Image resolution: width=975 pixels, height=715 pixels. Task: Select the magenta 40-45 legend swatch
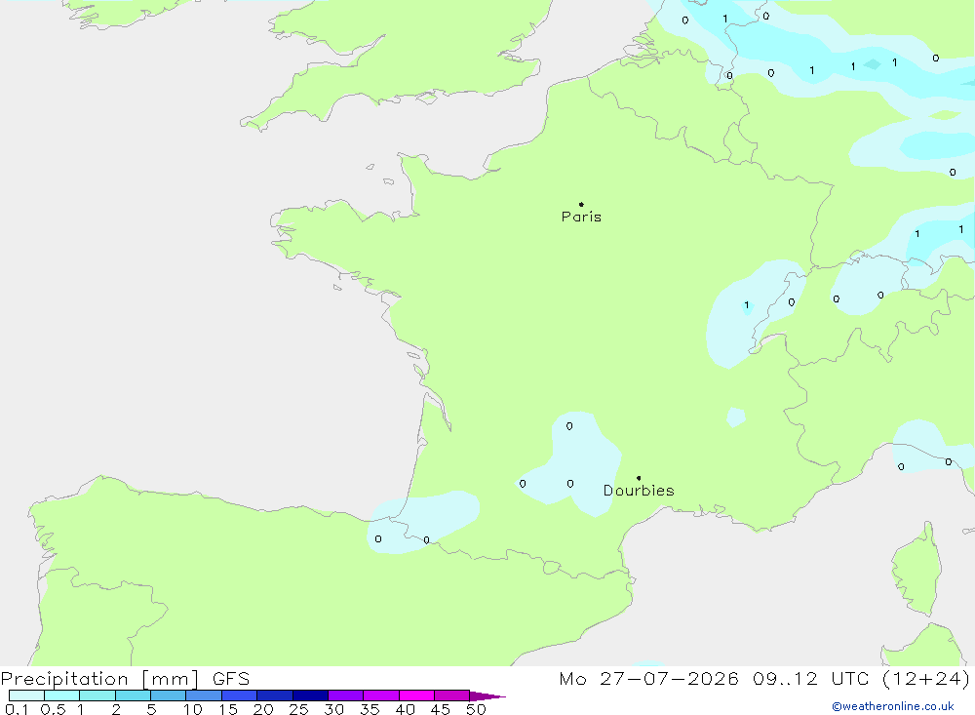(x=416, y=695)
